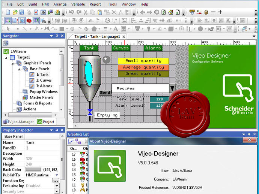Click the green Alarms panel button
Image resolution: width=259 pixels, height=194 pixels.
pyautogui.click(x=153, y=48)
